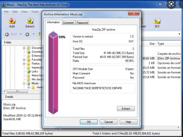This screenshot has width=183, height=137.
Task: Expand the Documents tree node
Action: pos(24,48)
